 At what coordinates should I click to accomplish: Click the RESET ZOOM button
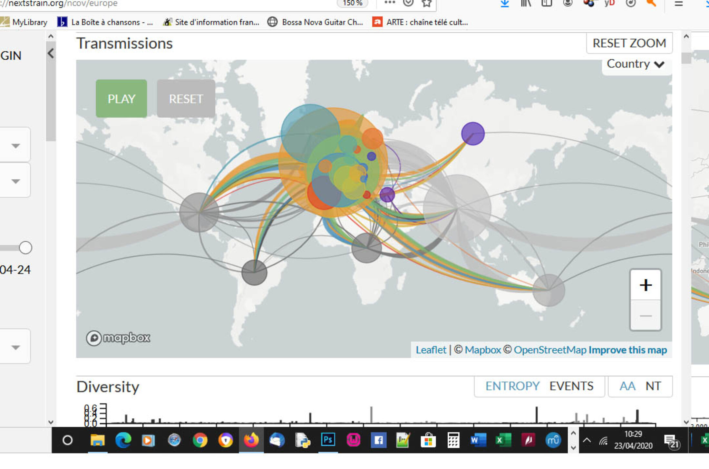click(629, 43)
